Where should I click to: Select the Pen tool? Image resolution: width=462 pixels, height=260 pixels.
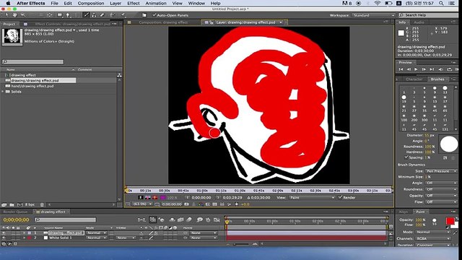(x=69, y=15)
